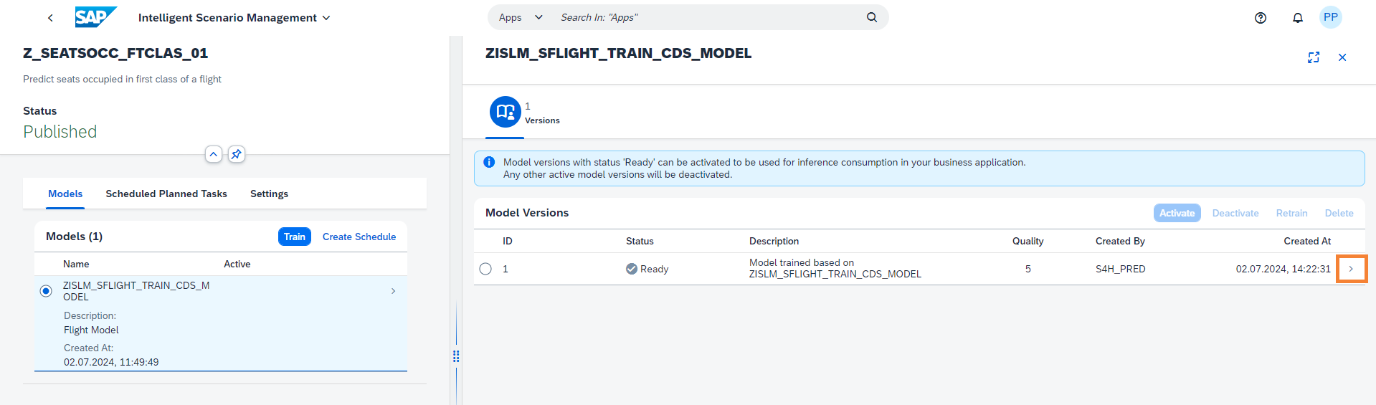
Task: Open the help question mark icon
Action: (x=1260, y=18)
